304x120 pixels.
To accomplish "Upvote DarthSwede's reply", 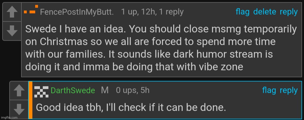I will 19,91.
